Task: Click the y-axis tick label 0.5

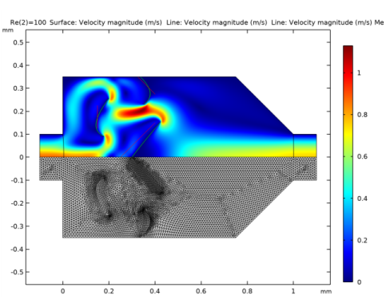Action: tap(18, 42)
